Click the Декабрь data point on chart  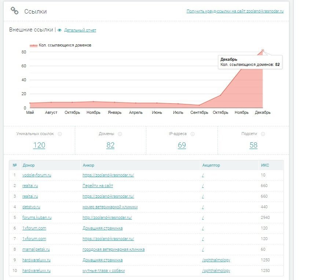[x=263, y=51]
